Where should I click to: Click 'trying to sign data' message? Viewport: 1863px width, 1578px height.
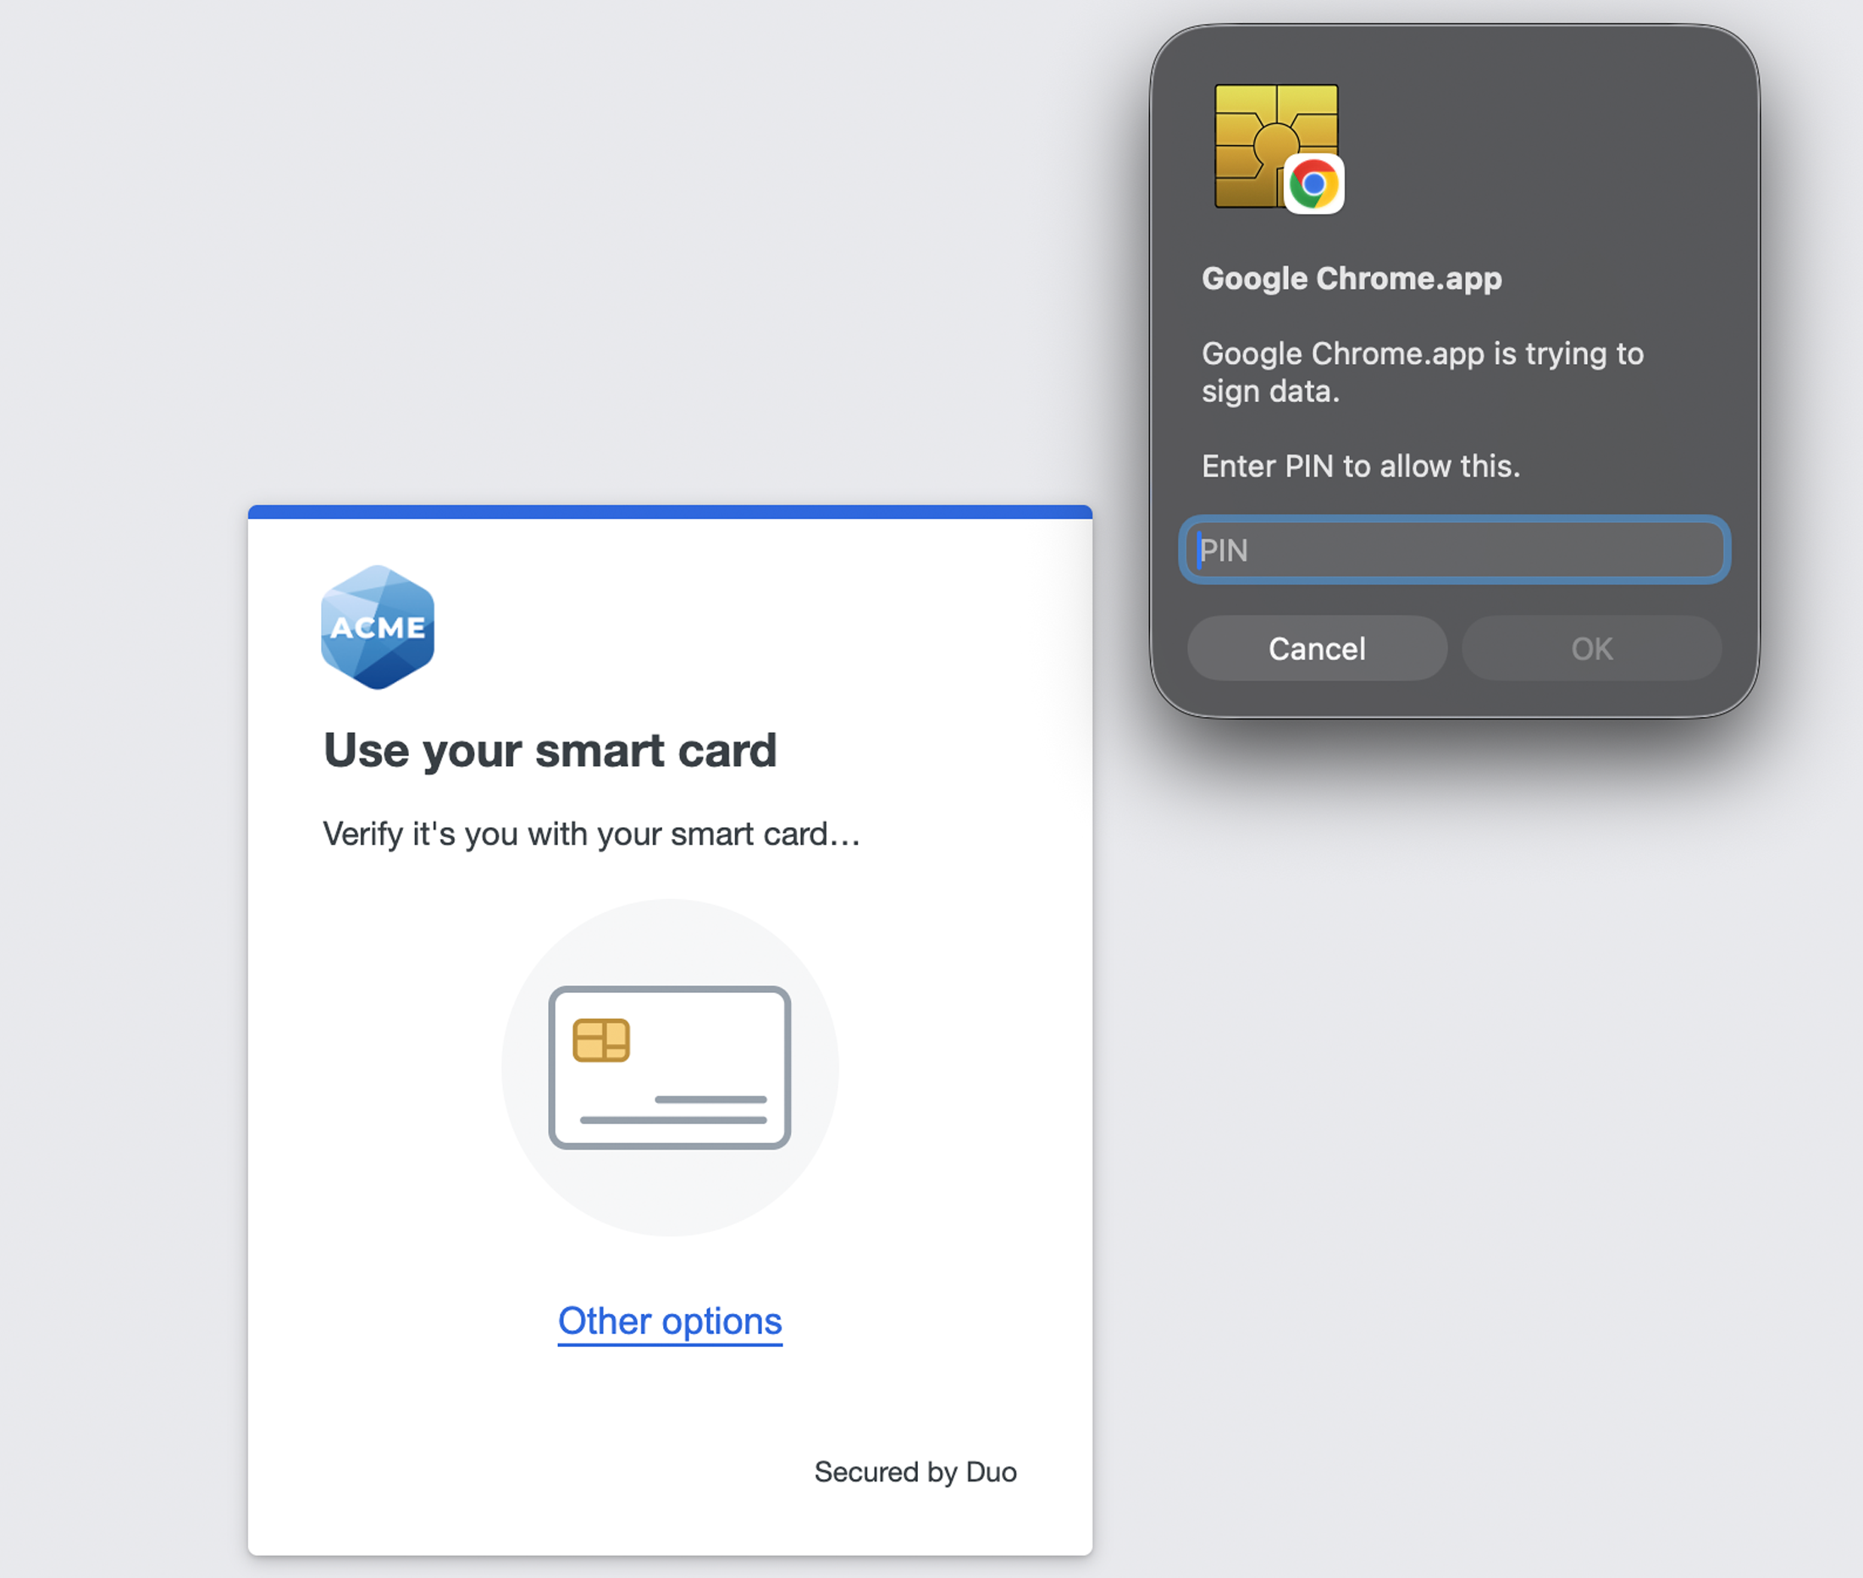1422,372
